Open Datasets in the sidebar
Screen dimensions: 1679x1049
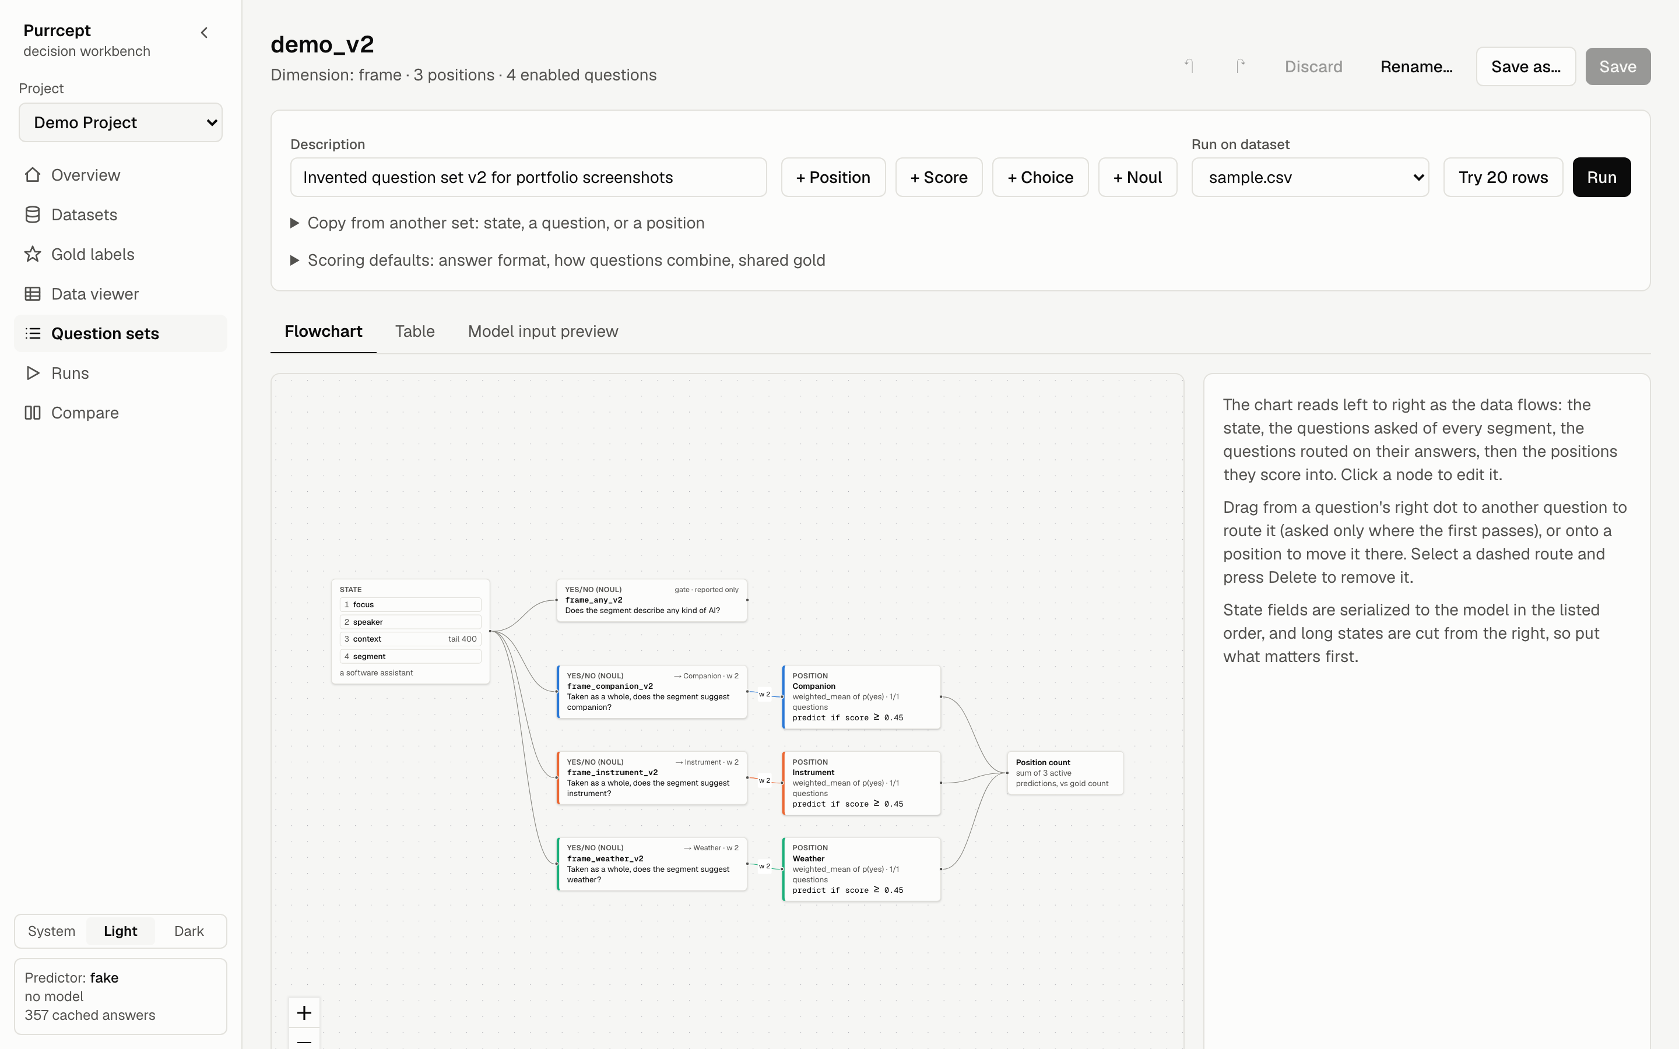tap(121, 214)
